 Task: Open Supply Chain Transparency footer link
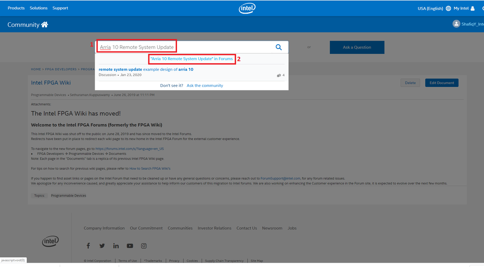(x=224, y=261)
